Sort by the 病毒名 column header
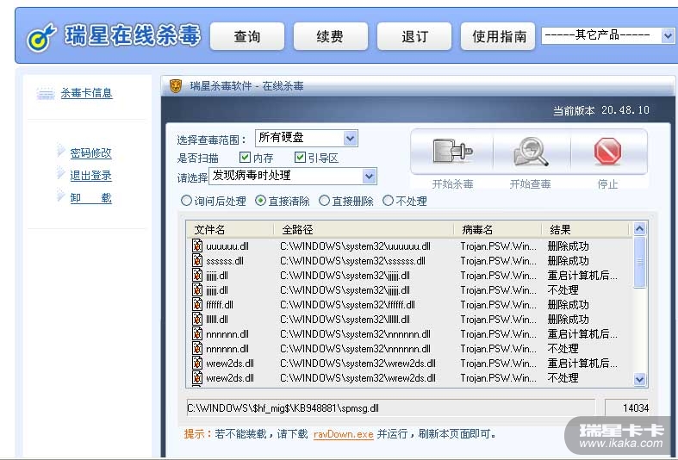 (498, 229)
